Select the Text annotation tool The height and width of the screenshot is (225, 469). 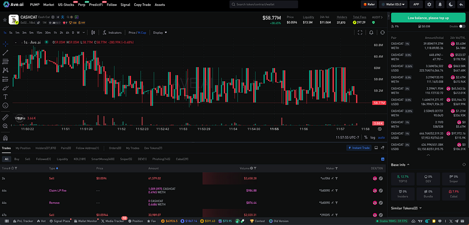click(5, 97)
